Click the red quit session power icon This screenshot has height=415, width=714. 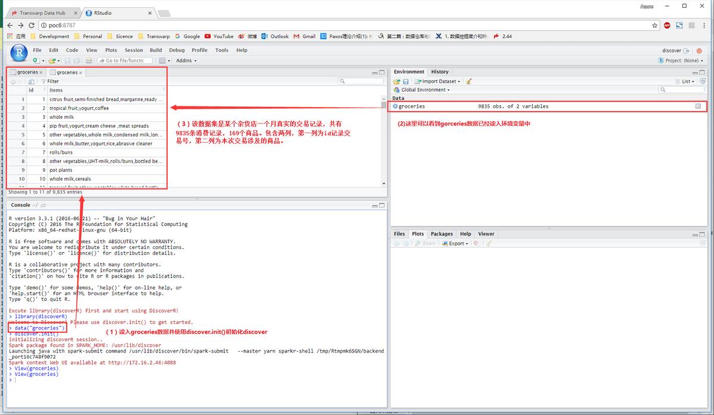click(x=700, y=51)
